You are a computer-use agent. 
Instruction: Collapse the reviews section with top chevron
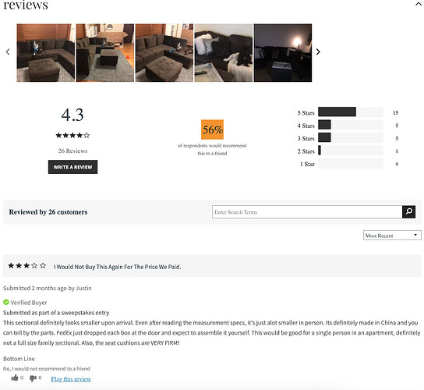coord(419,4)
